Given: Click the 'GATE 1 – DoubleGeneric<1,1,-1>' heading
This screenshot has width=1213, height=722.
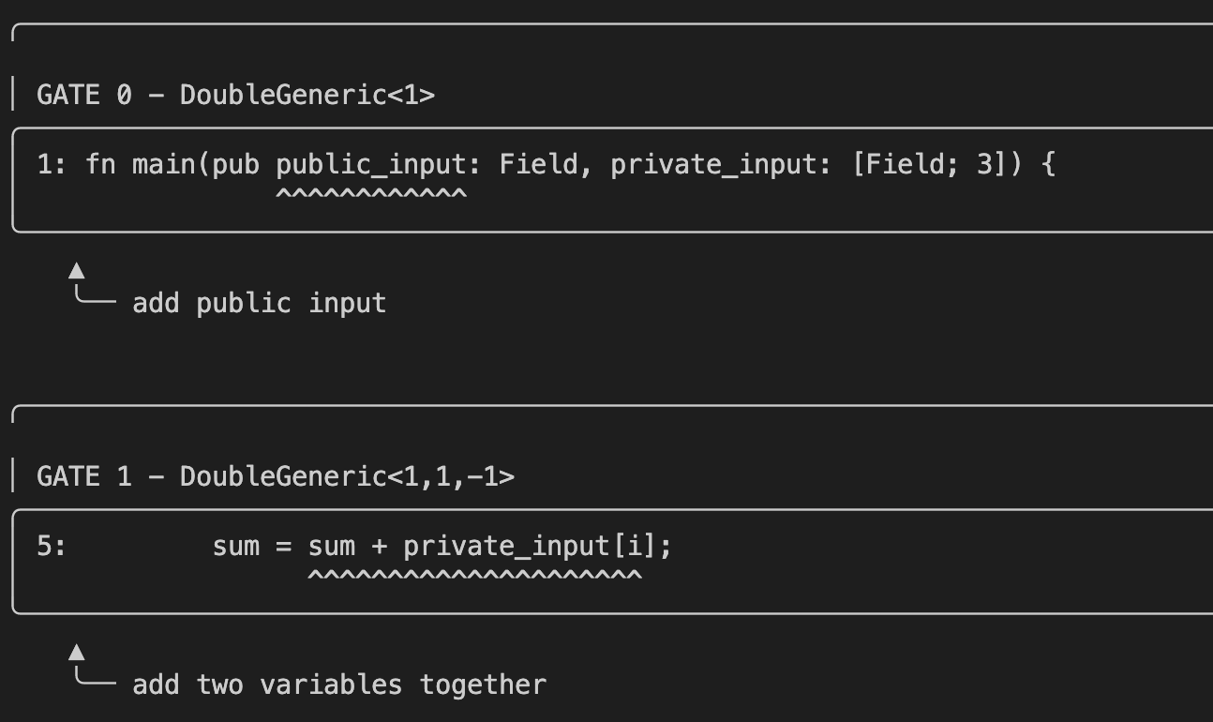Looking at the screenshot, I should click(275, 476).
